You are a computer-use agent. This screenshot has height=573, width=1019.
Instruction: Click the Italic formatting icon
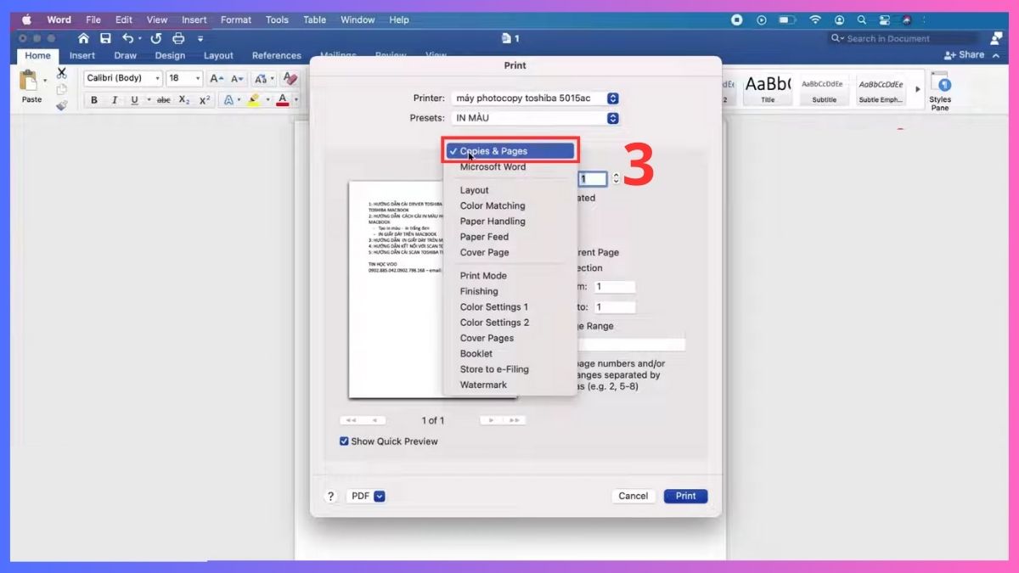click(115, 100)
